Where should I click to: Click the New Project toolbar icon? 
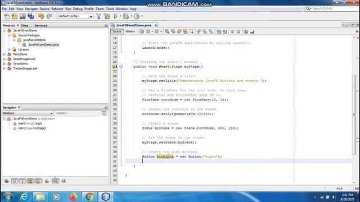pyautogui.click(x=15, y=16)
